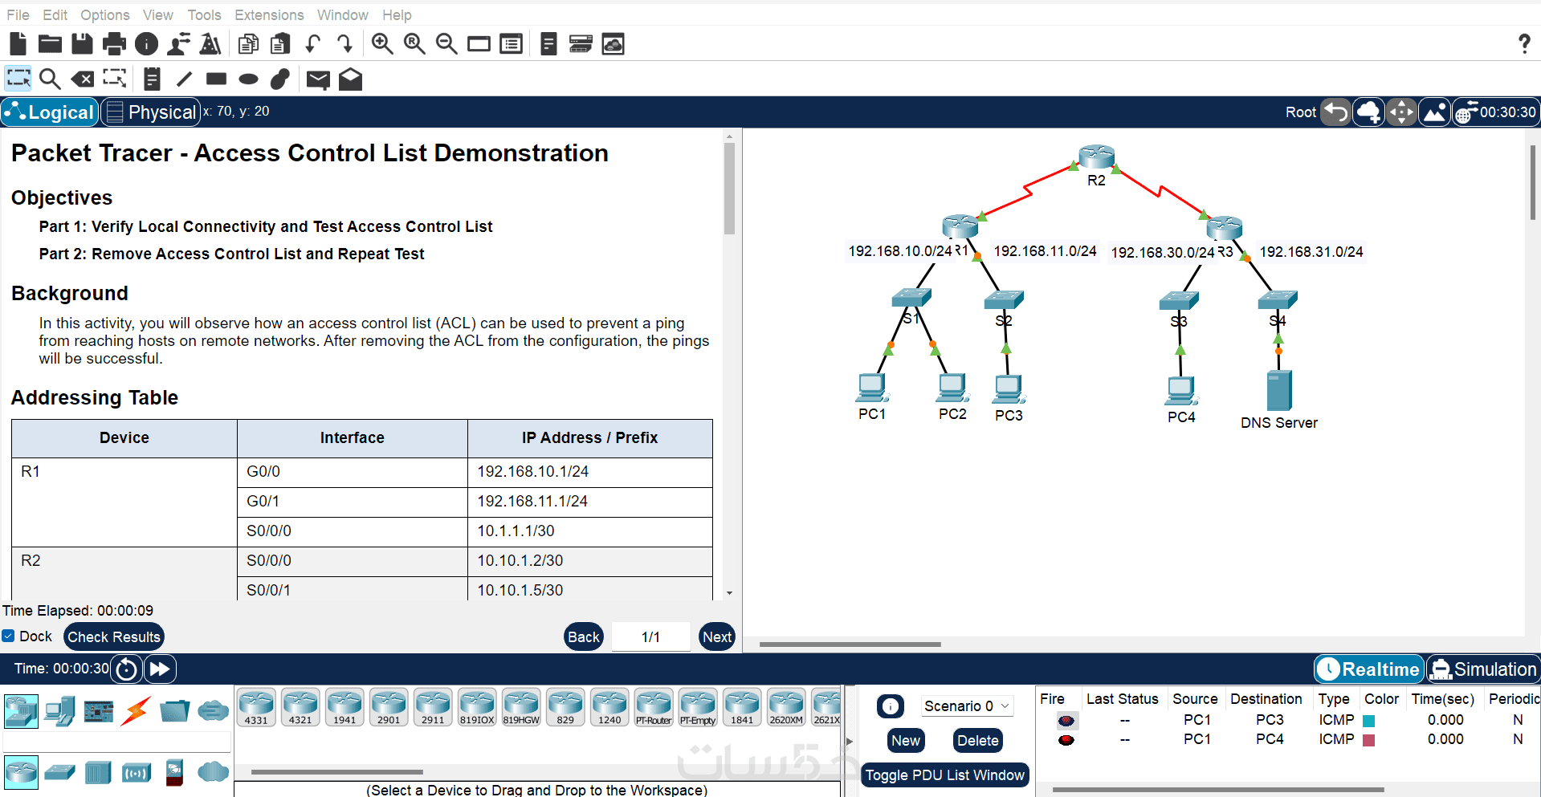Zoom in with the plus magnifier icon

coord(382,44)
